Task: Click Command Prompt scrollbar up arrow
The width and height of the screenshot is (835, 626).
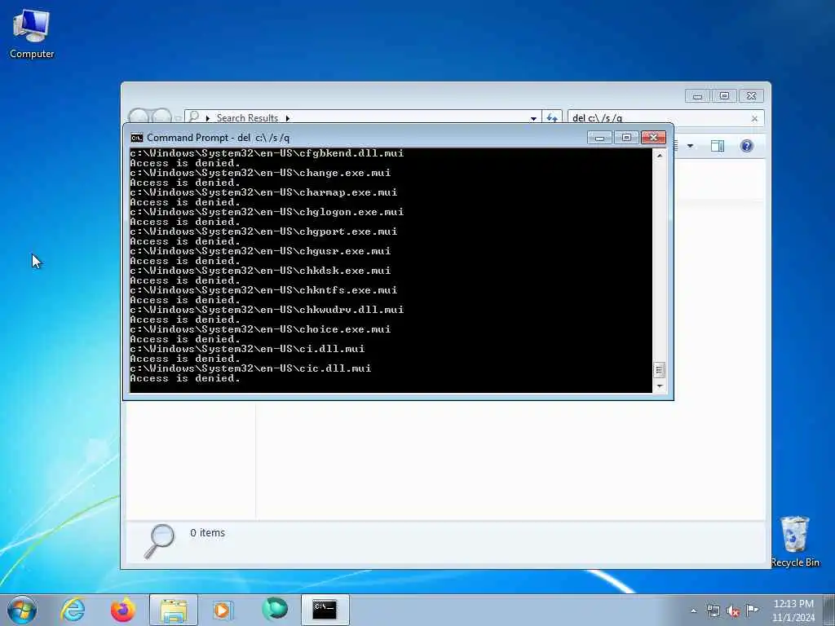Action: tap(659, 156)
